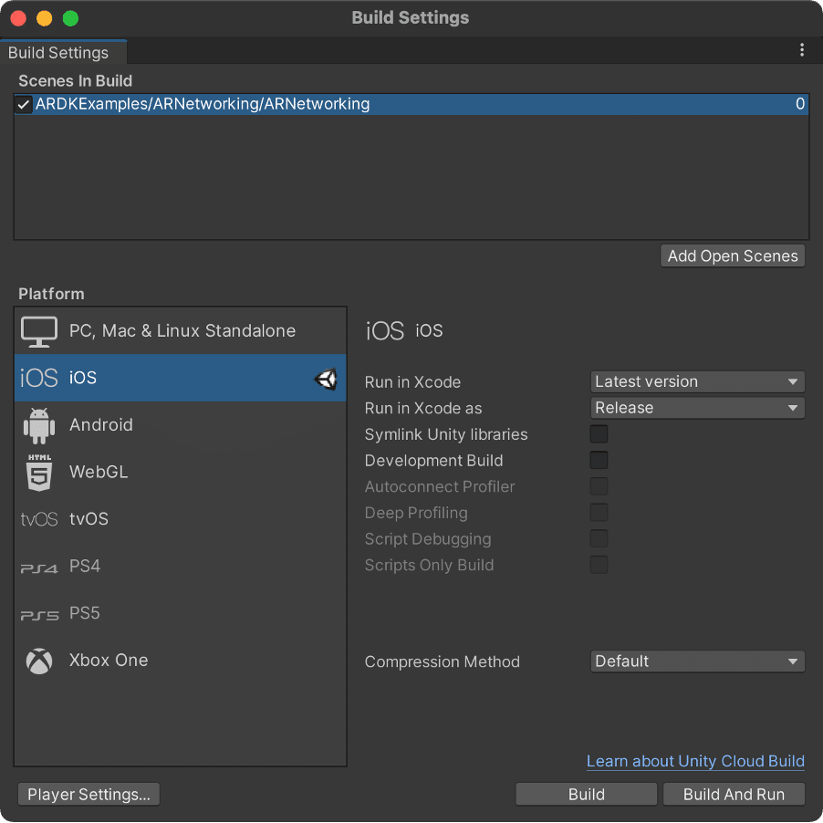This screenshot has height=823, width=823.
Task: Select the Build Settings tab
Action: [x=58, y=53]
